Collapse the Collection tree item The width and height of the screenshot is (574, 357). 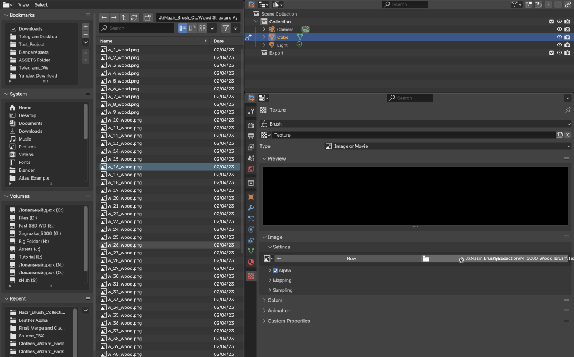click(256, 22)
